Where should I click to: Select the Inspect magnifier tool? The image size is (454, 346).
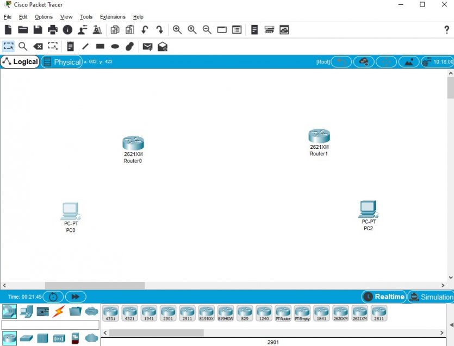pos(23,47)
